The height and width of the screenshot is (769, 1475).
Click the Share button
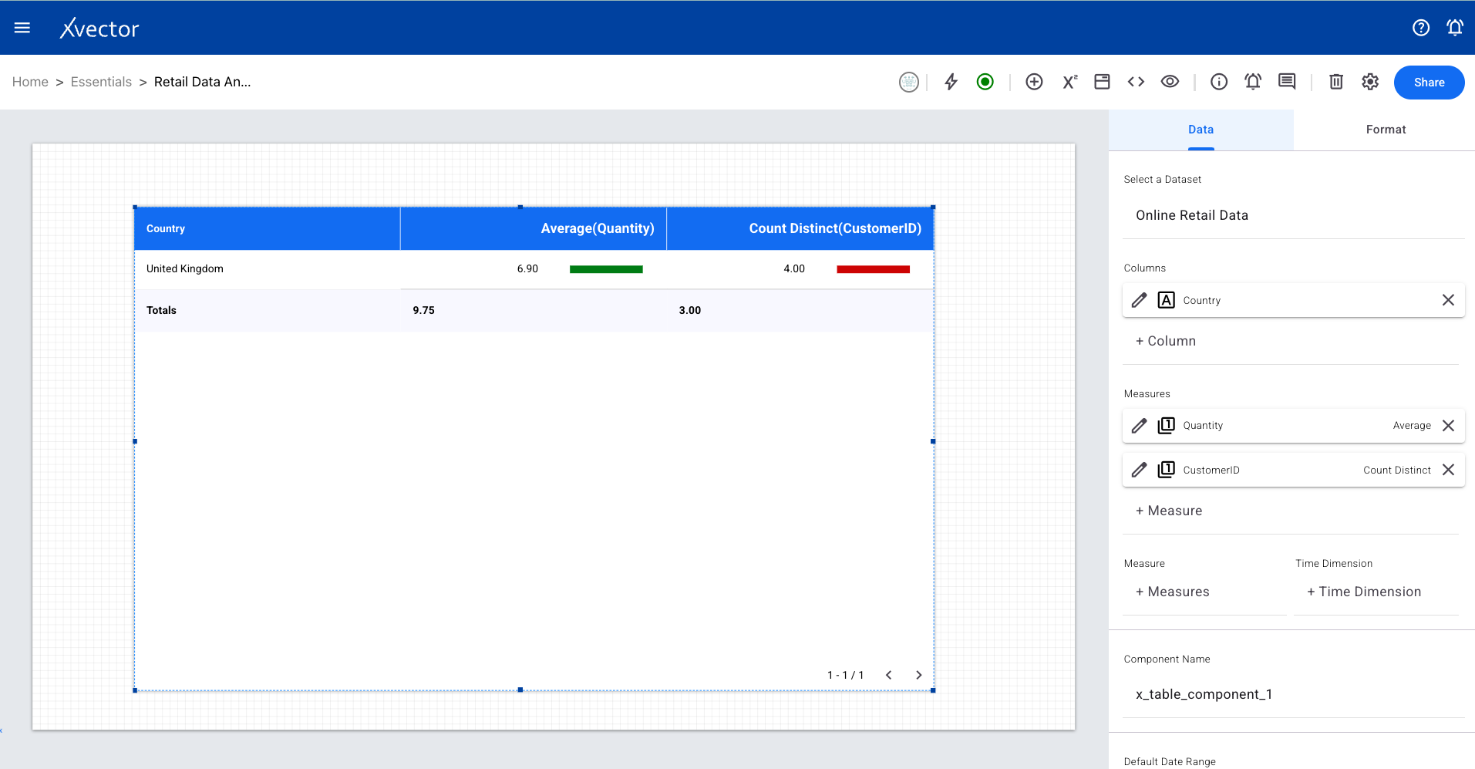1429,83
